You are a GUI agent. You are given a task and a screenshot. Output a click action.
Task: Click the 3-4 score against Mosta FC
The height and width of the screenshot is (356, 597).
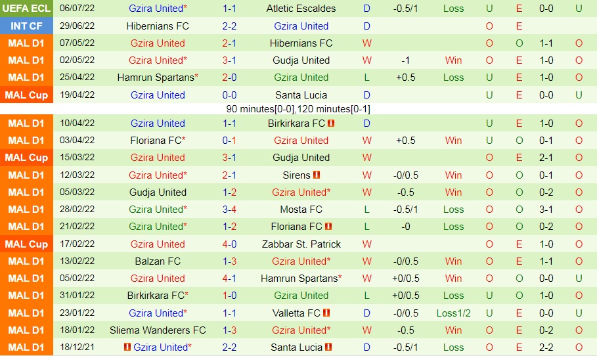[x=229, y=210]
